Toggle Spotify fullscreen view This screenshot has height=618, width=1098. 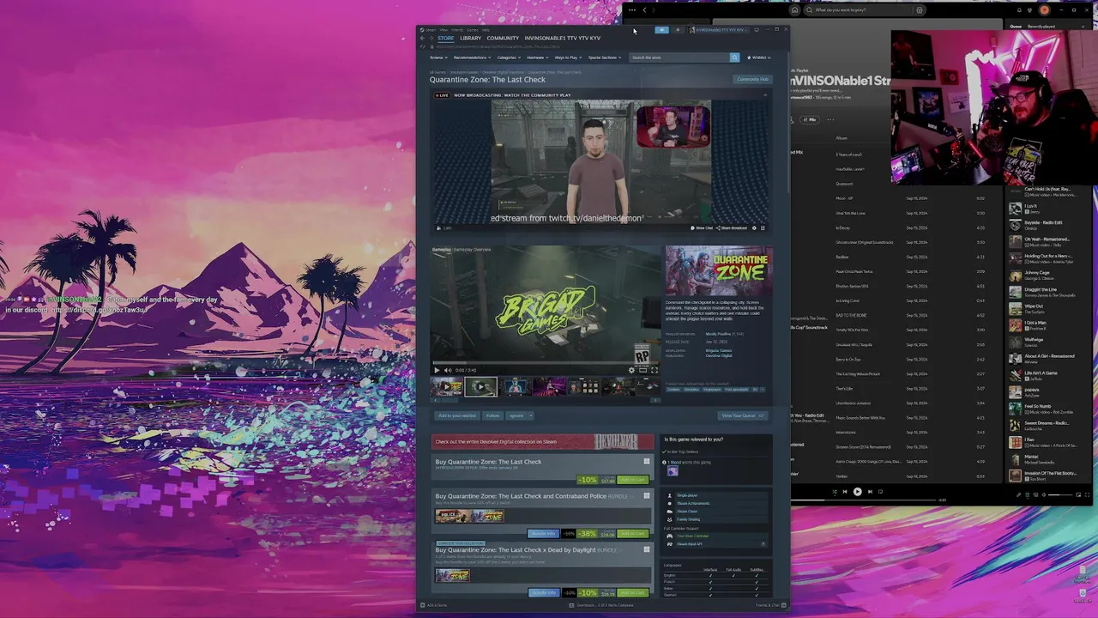point(1087,495)
